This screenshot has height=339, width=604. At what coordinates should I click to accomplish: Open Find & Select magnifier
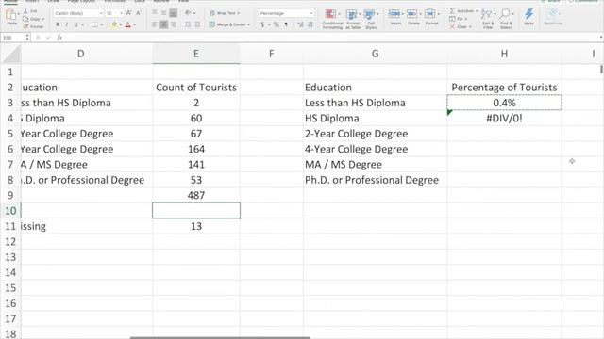[506, 19]
